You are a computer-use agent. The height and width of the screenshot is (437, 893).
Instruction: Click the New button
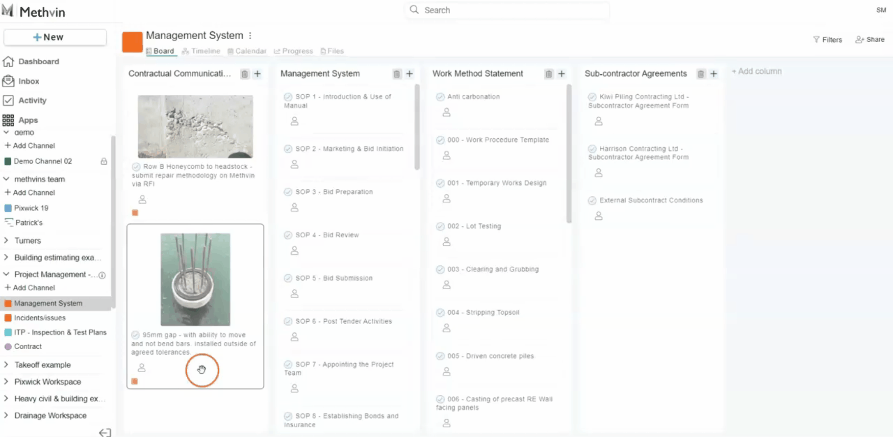(55, 37)
